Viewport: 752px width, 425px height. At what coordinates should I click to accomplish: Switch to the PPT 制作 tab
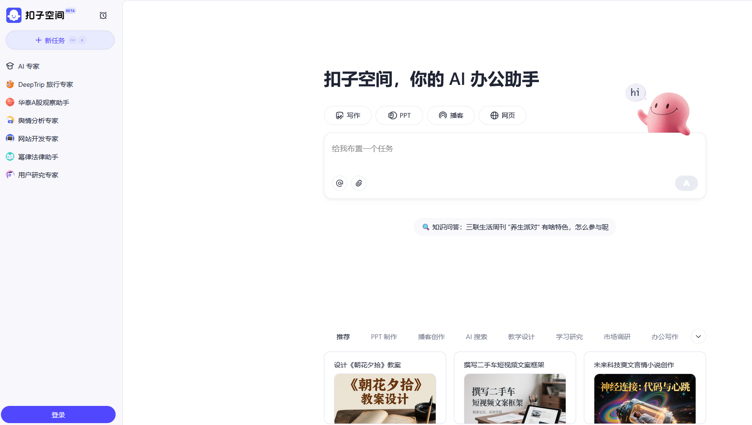pos(384,337)
